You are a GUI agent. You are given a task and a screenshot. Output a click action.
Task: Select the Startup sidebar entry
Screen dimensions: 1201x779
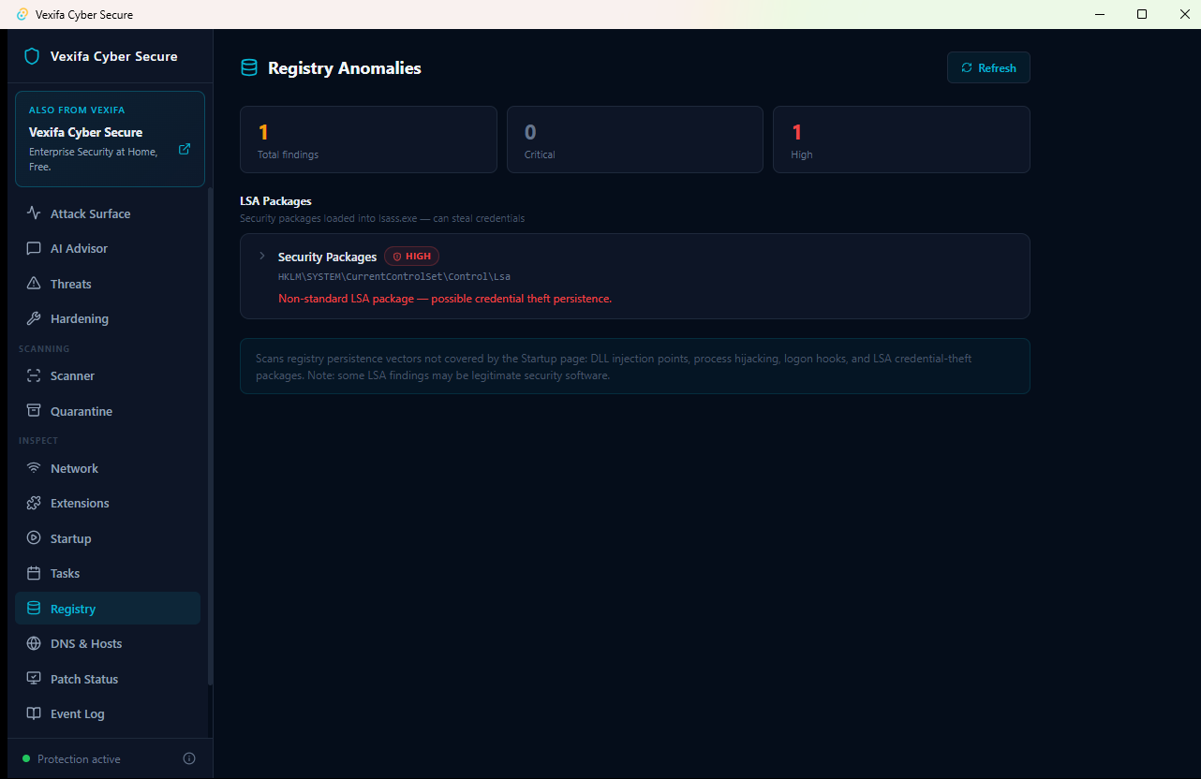pyautogui.click(x=108, y=538)
